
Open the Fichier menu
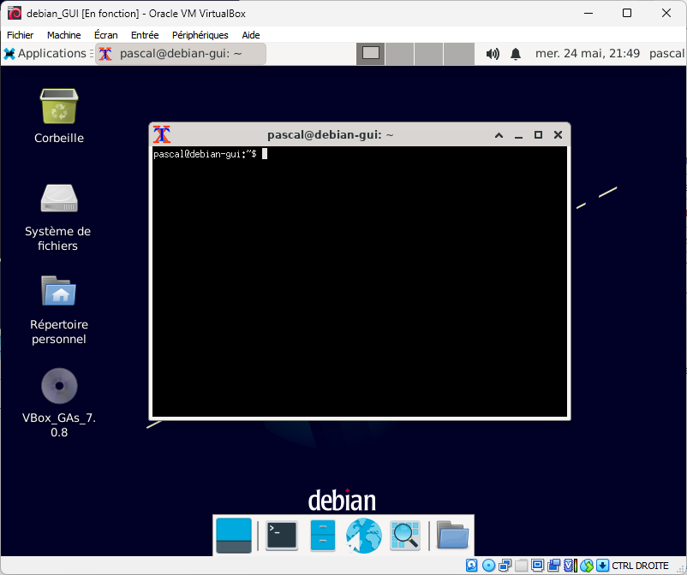(x=21, y=35)
